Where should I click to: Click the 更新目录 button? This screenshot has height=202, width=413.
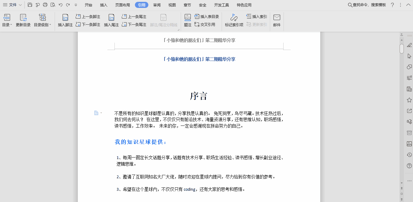pyautogui.click(x=23, y=21)
